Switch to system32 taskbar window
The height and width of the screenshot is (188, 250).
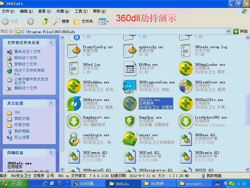tap(194, 184)
